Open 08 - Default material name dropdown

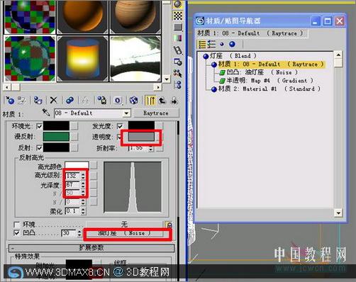127,113
